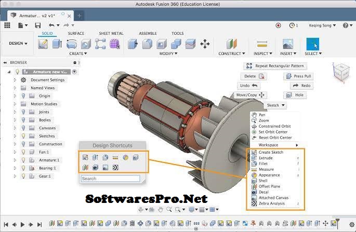Toggle visibility bulb for Sketches
The width and height of the screenshot is (356, 232).
point(23,136)
